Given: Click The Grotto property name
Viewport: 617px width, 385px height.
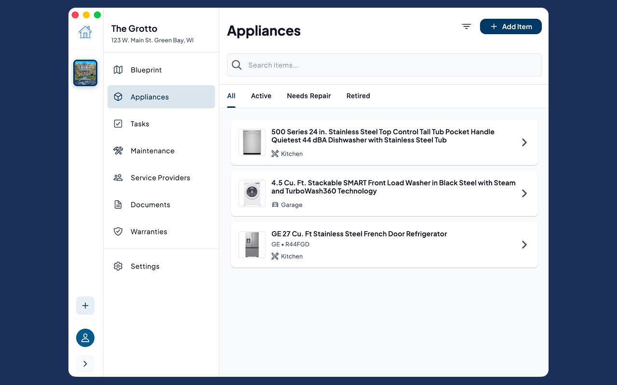Looking at the screenshot, I should pyautogui.click(x=134, y=29).
